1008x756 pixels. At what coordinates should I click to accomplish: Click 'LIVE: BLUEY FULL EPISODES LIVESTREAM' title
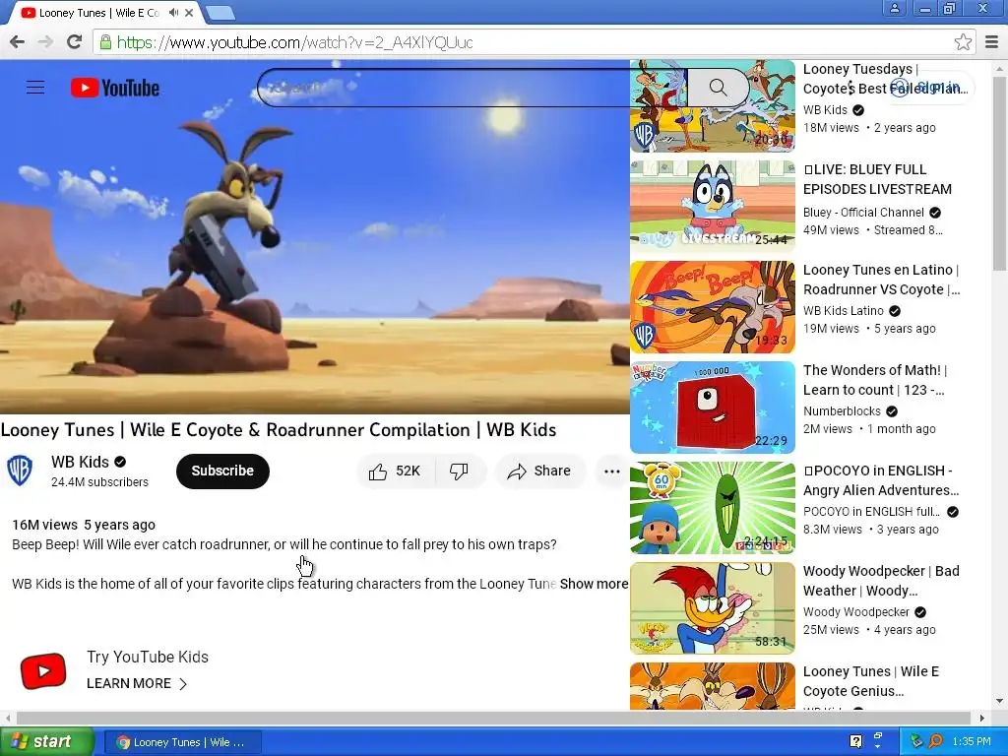(x=877, y=179)
